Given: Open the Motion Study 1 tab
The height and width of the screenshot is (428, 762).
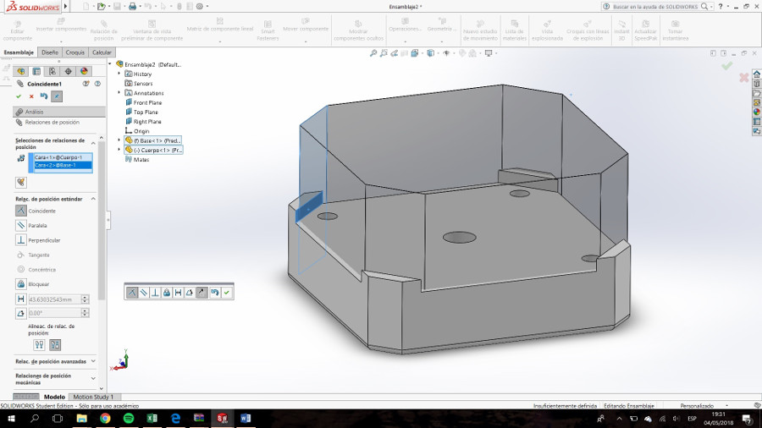Looking at the screenshot, I should tap(93, 397).
